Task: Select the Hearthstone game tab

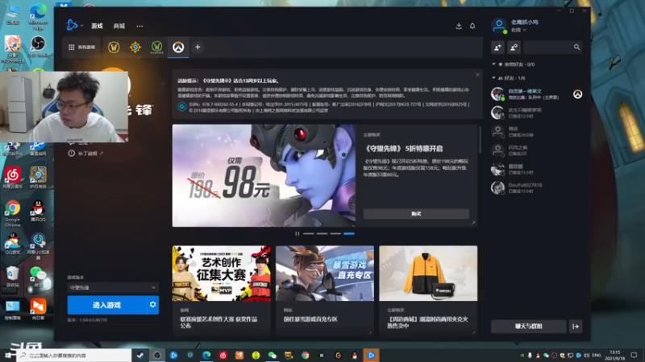Action: pos(135,47)
